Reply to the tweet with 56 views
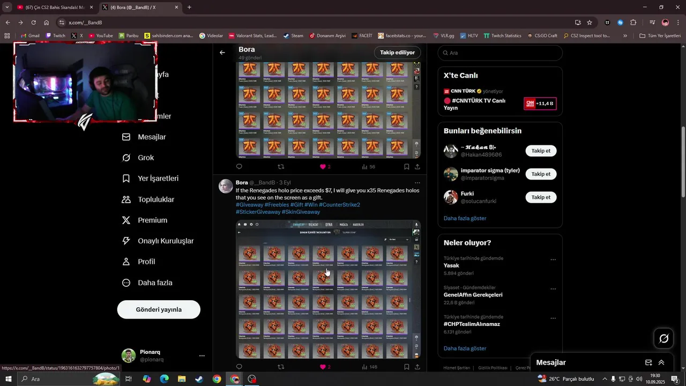This screenshot has height=386, width=686. tap(239, 167)
